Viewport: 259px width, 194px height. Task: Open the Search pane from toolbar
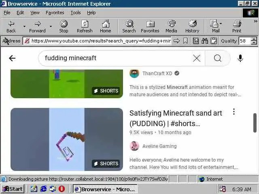tap(129, 27)
